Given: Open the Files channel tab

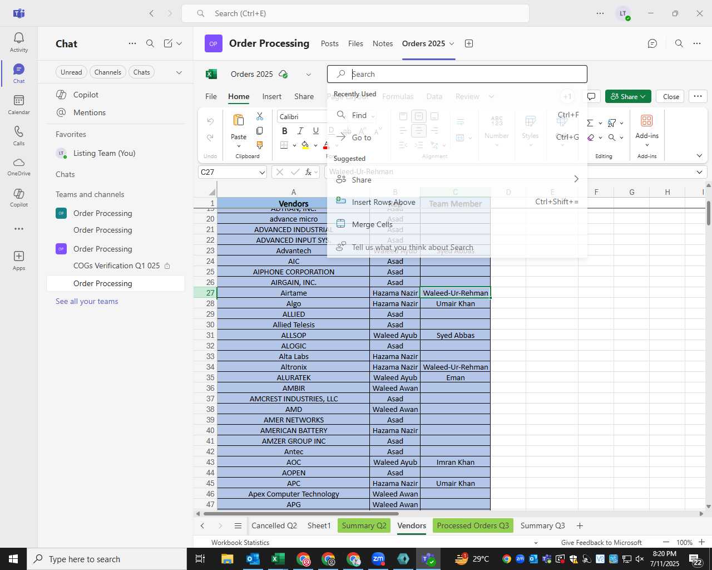Looking at the screenshot, I should tap(355, 43).
